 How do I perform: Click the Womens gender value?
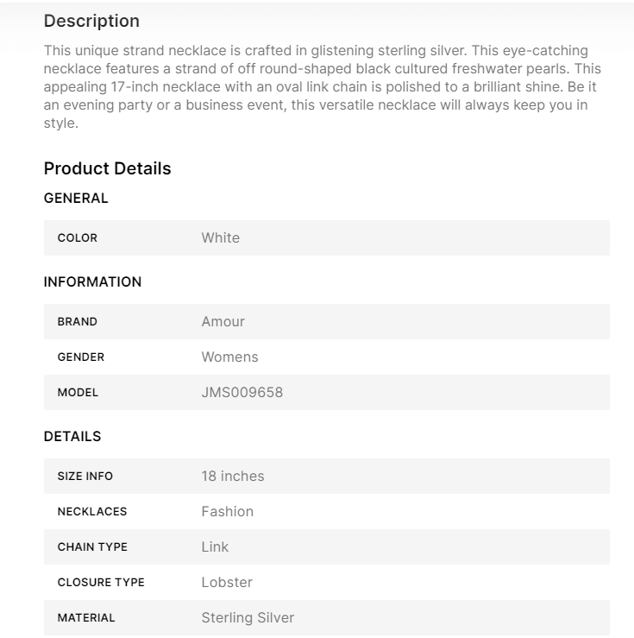click(229, 357)
